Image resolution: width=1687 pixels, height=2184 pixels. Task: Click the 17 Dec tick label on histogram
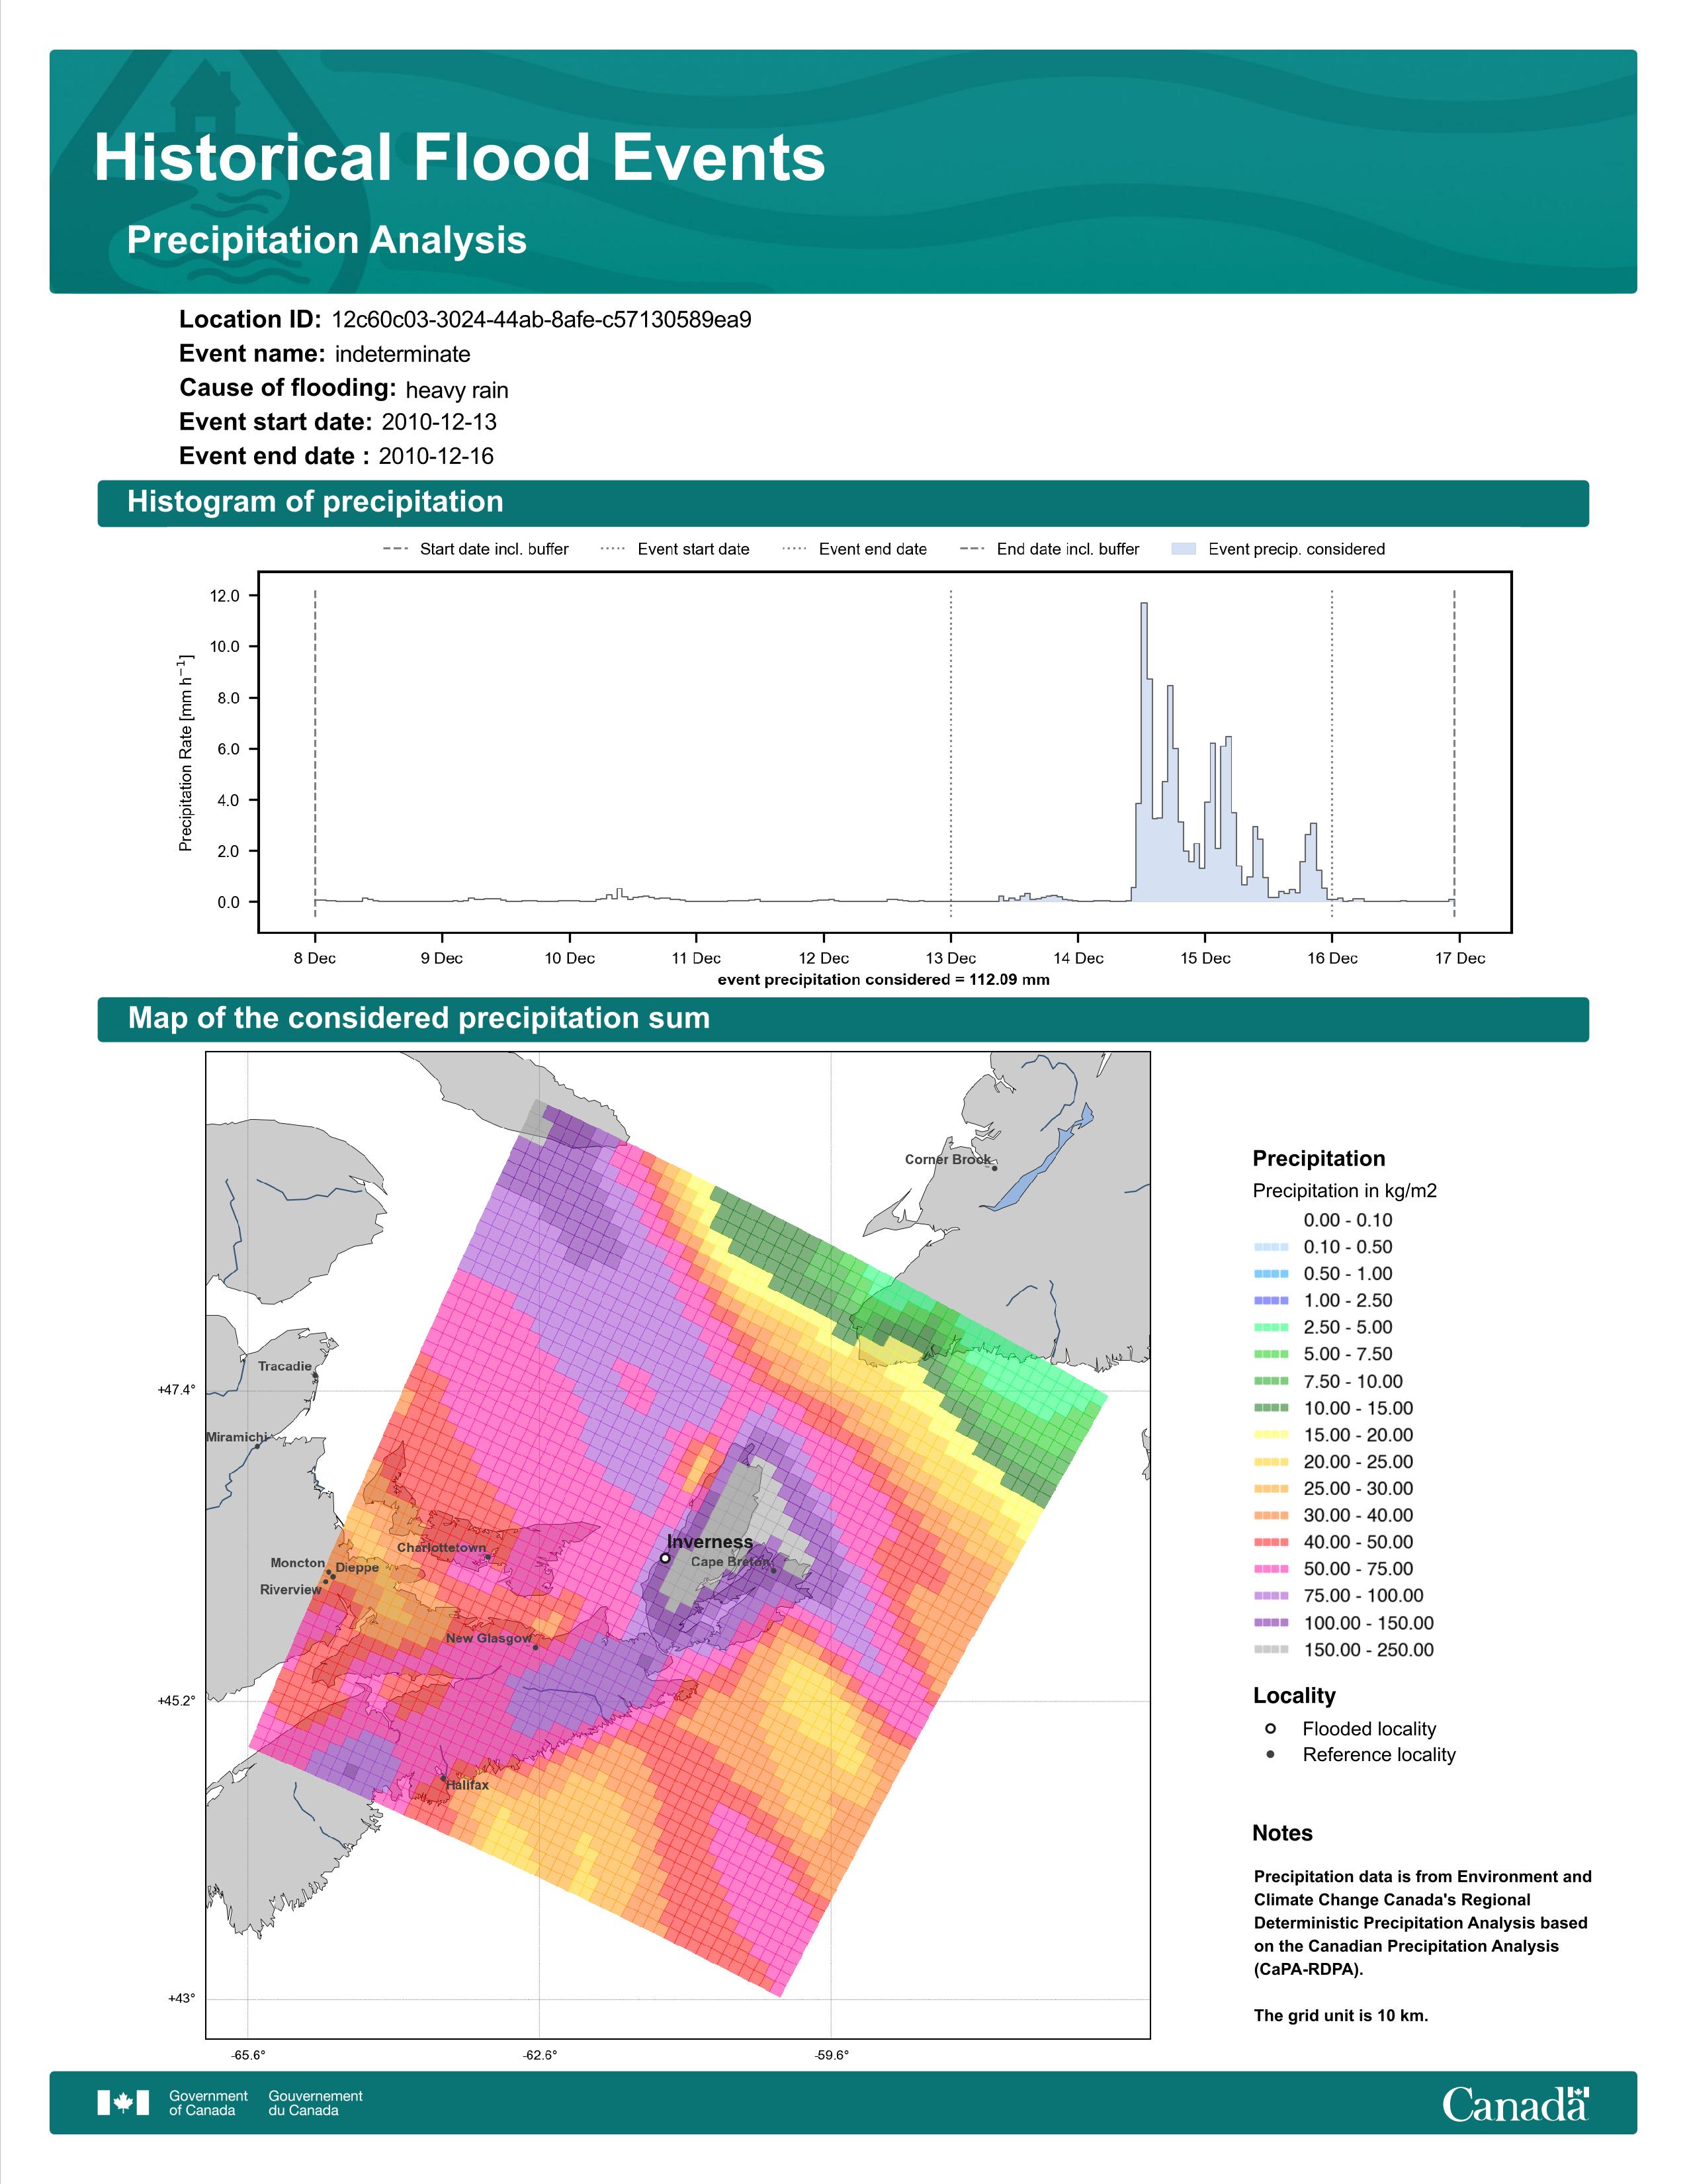[1460, 958]
